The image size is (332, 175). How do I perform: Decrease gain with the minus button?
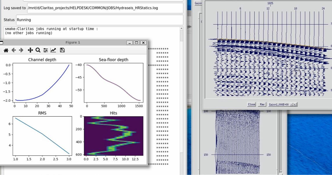(292, 104)
